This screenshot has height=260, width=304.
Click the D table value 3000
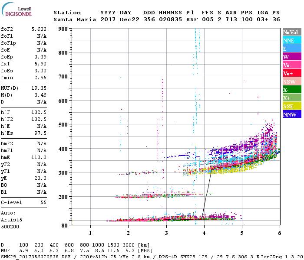[129, 245]
